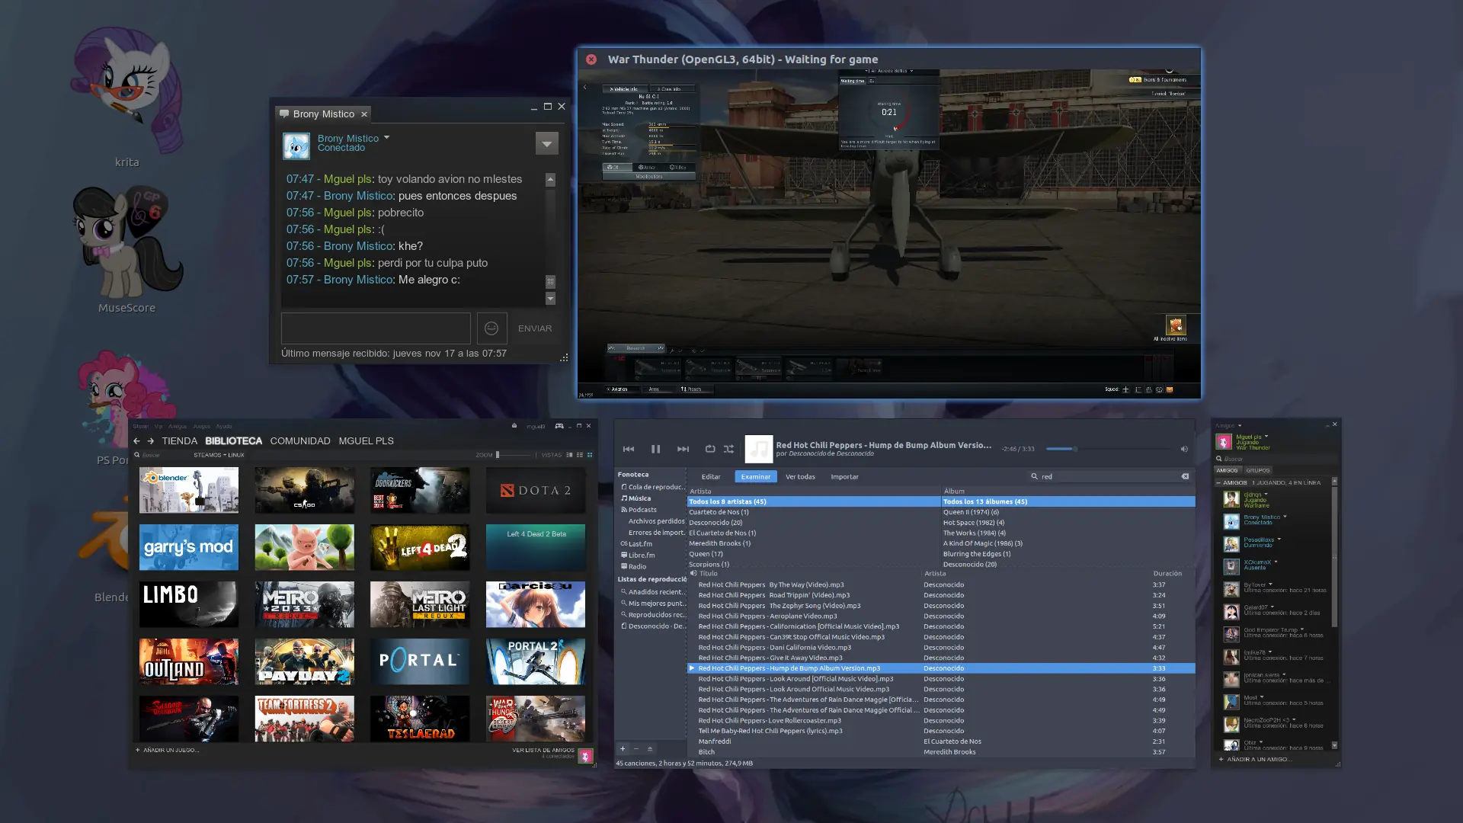Toggle repeat mode in music player
Screen dimensions: 1463x823
[x=709, y=449]
